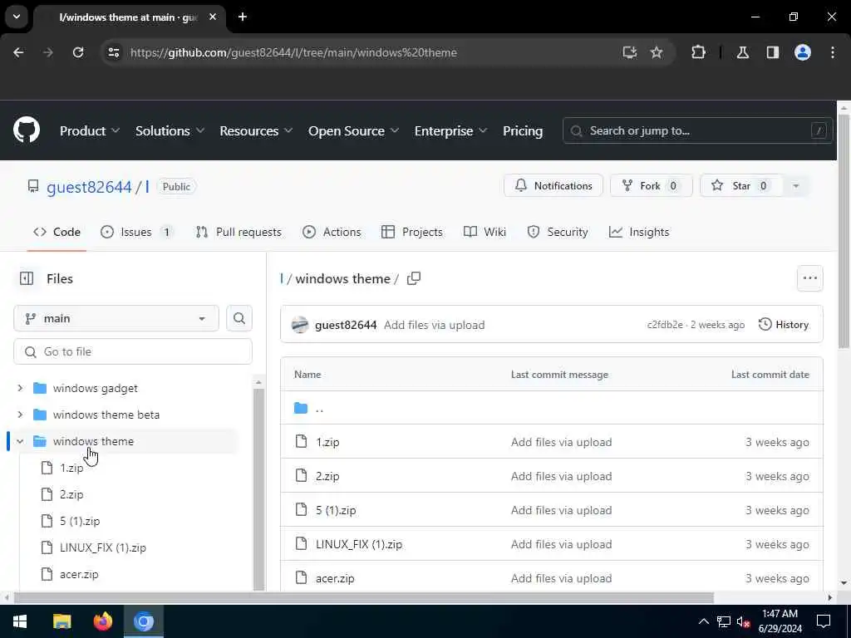
Task: Expand the Open Source menu
Action: [x=353, y=130]
